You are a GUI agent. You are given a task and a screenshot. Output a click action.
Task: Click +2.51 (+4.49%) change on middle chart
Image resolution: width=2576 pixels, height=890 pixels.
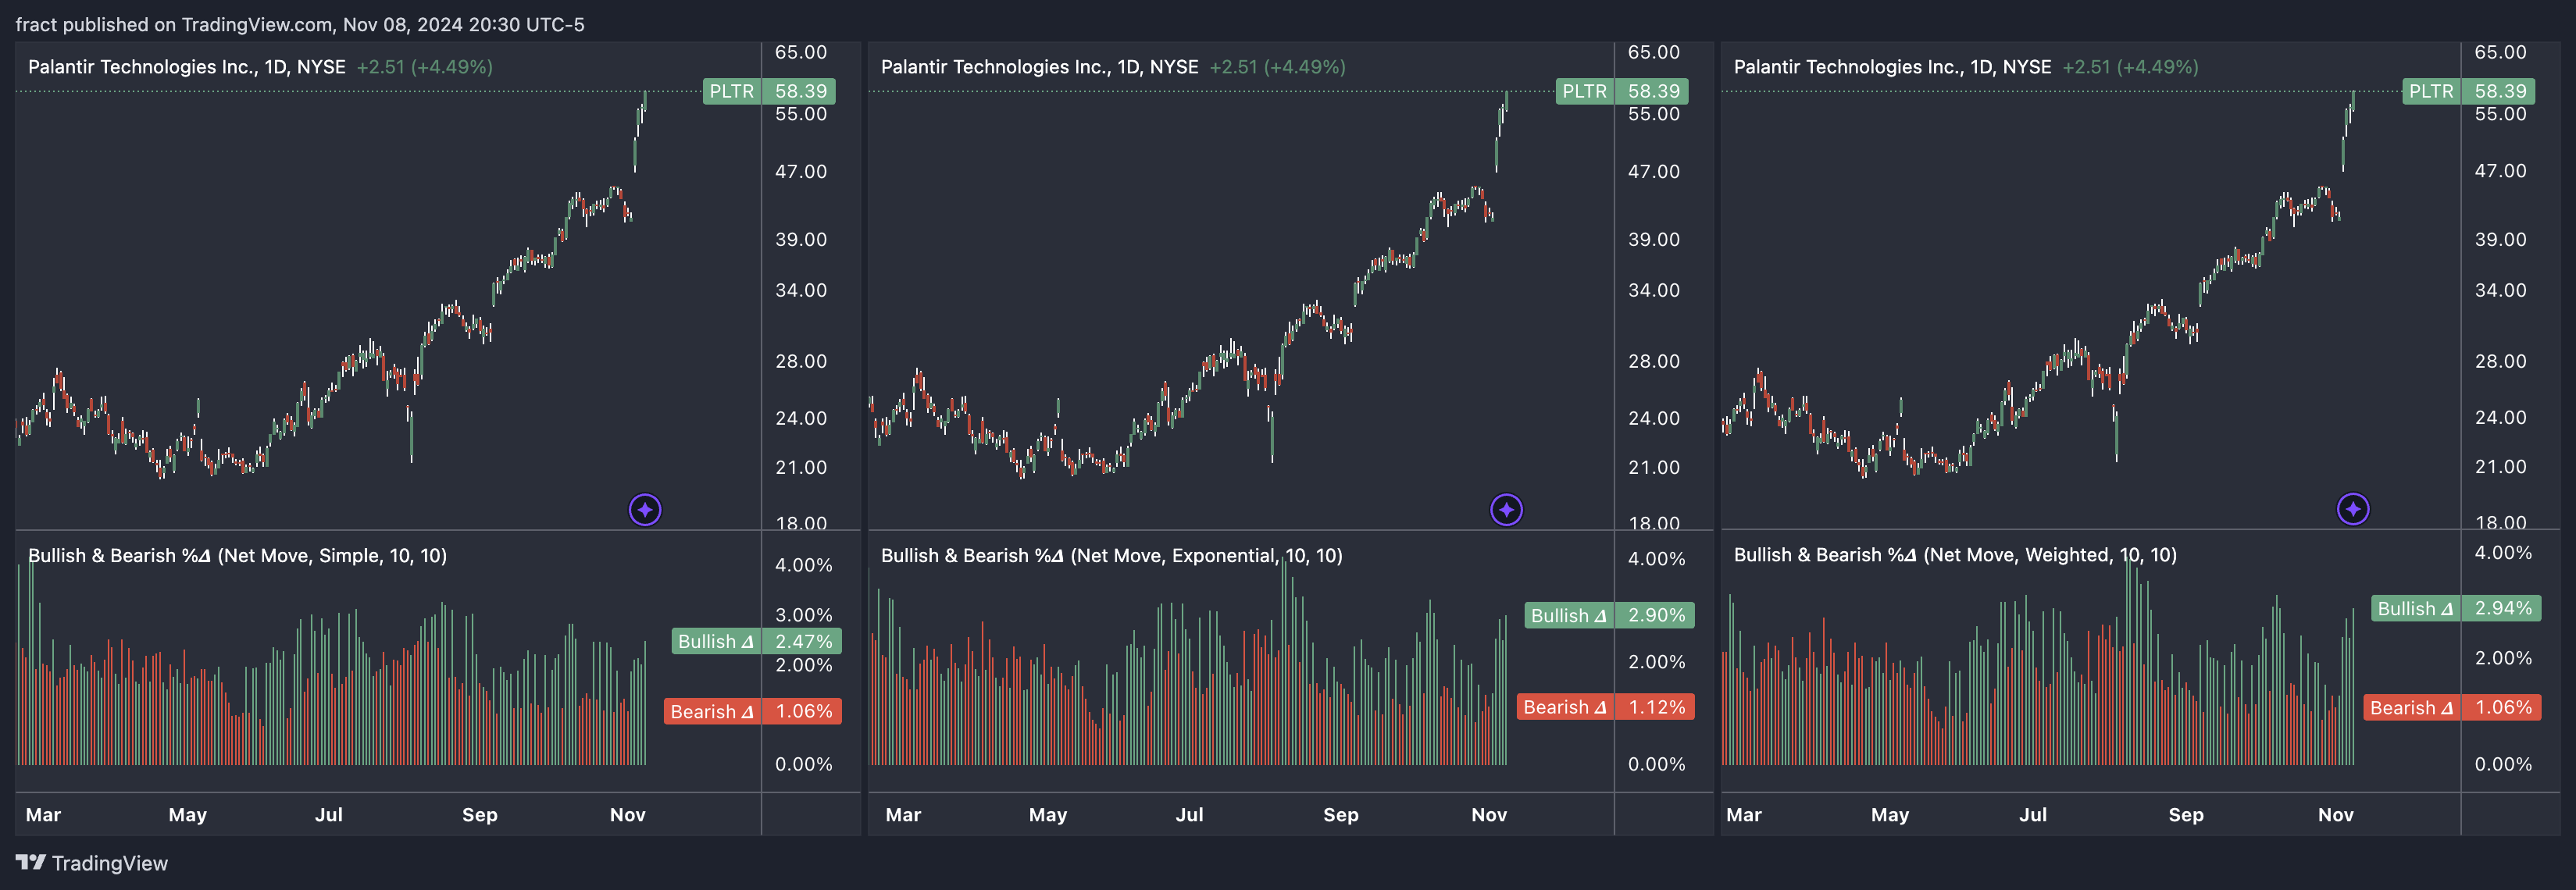1277,67
